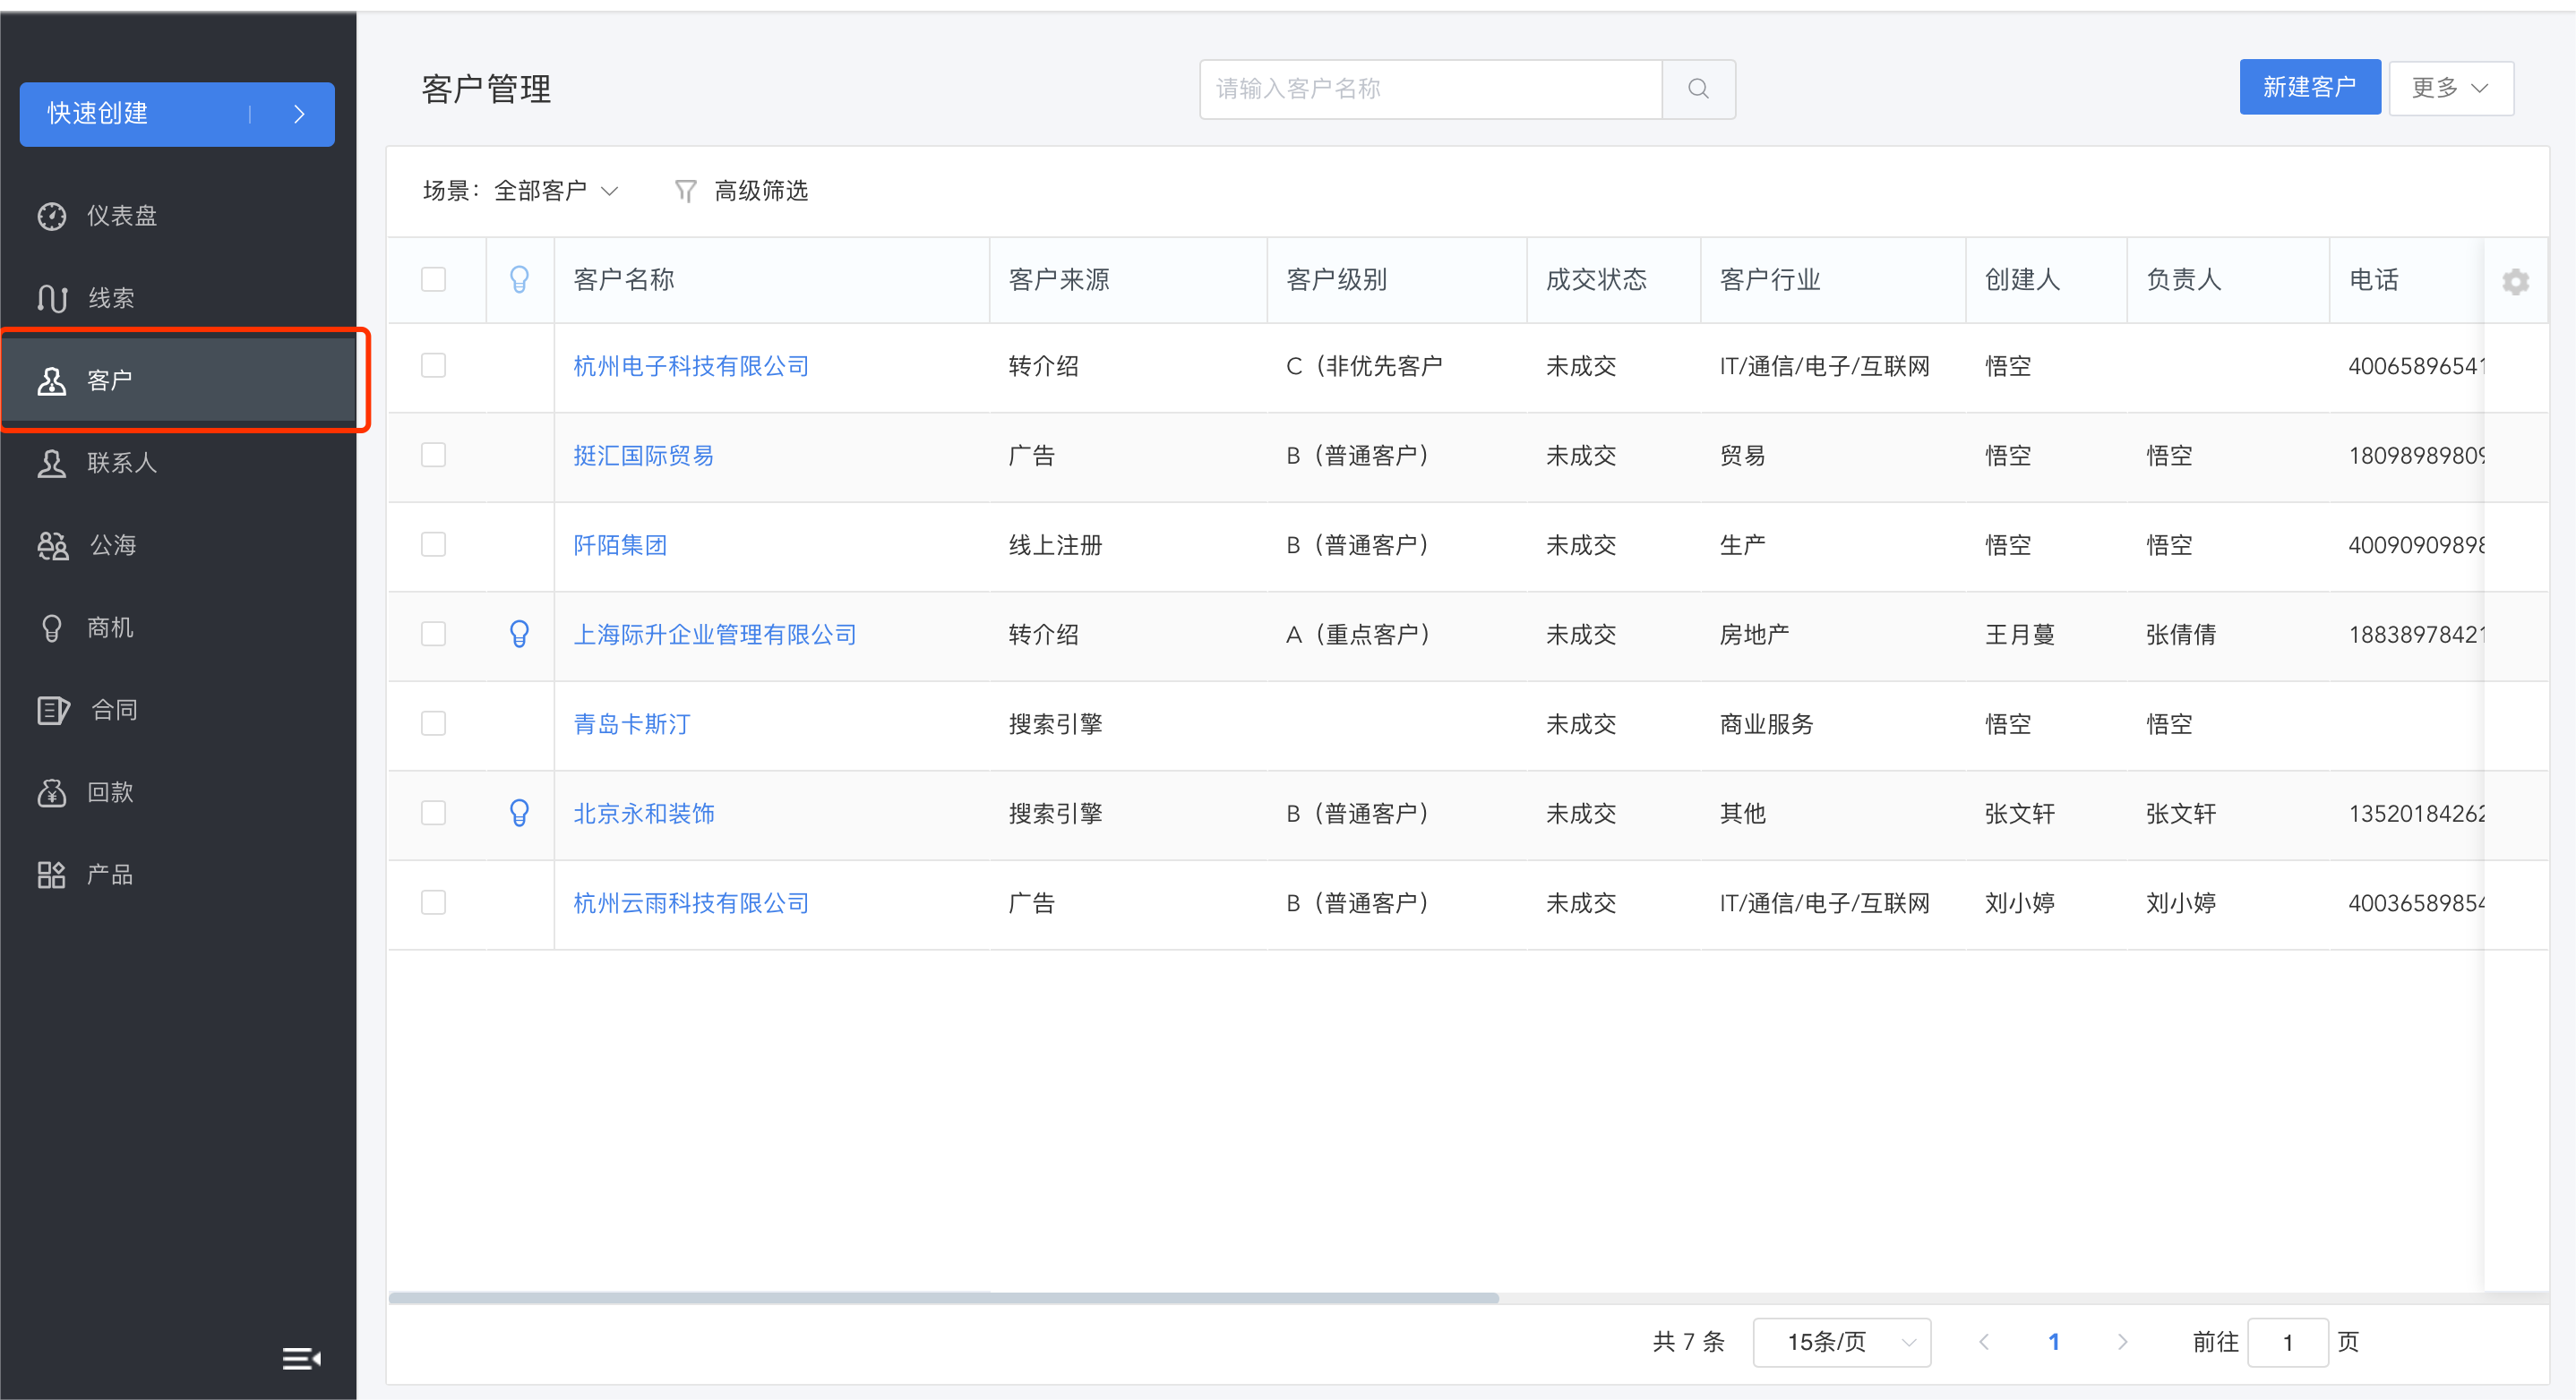The width and height of the screenshot is (2576, 1400).
Task: Check the box for 杭州云雨科技有限公司
Action: click(x=433, y=902)
